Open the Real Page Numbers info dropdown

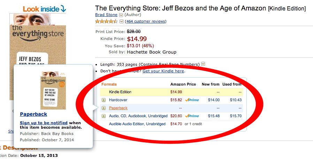(x=203, y=64)
